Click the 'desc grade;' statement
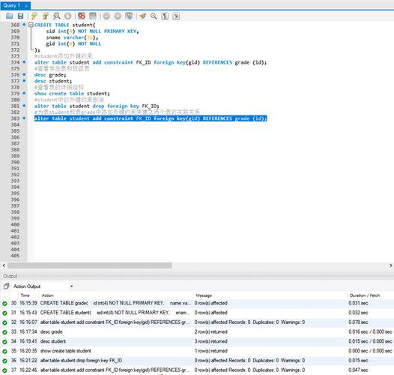 [x=50, y=75]
